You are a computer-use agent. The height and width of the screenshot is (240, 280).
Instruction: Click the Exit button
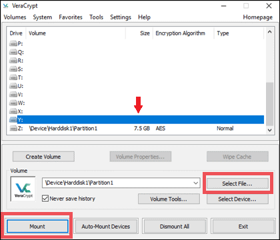coord(243,227)
